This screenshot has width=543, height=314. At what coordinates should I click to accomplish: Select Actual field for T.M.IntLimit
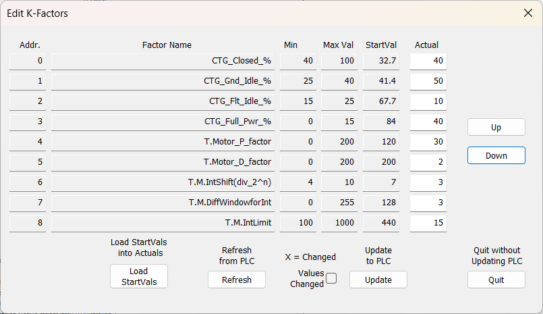click(428, 224)
